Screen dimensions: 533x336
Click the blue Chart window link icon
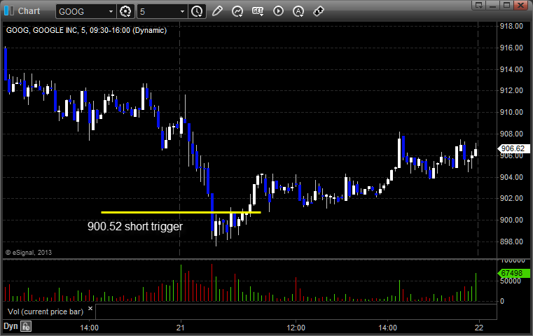9,11
